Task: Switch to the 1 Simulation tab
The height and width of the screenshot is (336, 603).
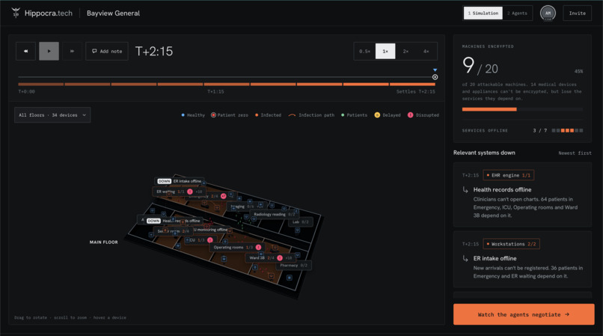Action: 483,13
